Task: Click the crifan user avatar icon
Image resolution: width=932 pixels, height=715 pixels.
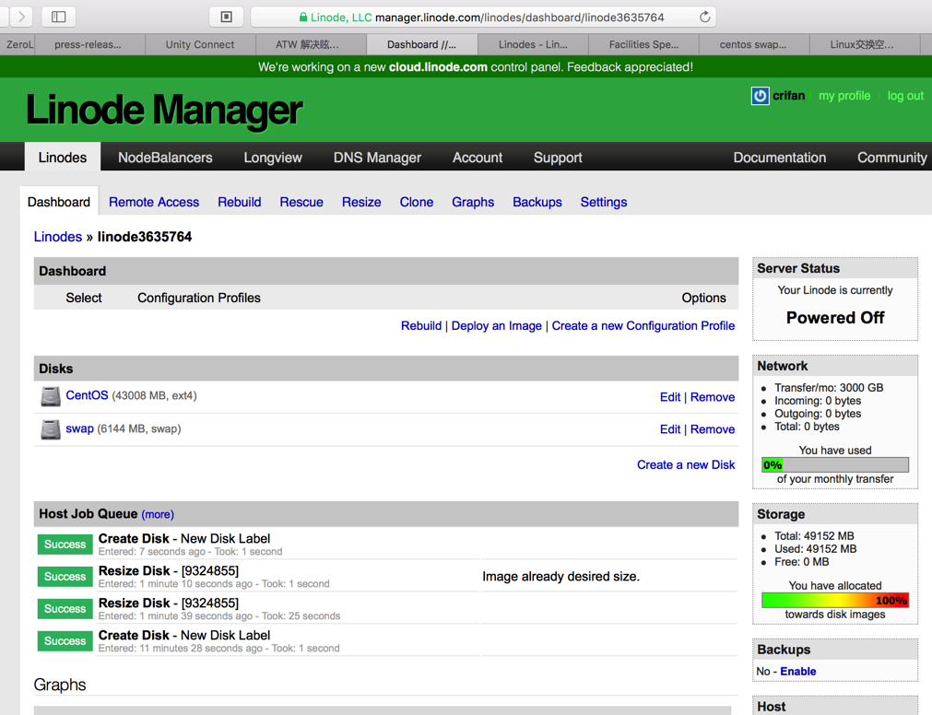Action: (760, 96)
